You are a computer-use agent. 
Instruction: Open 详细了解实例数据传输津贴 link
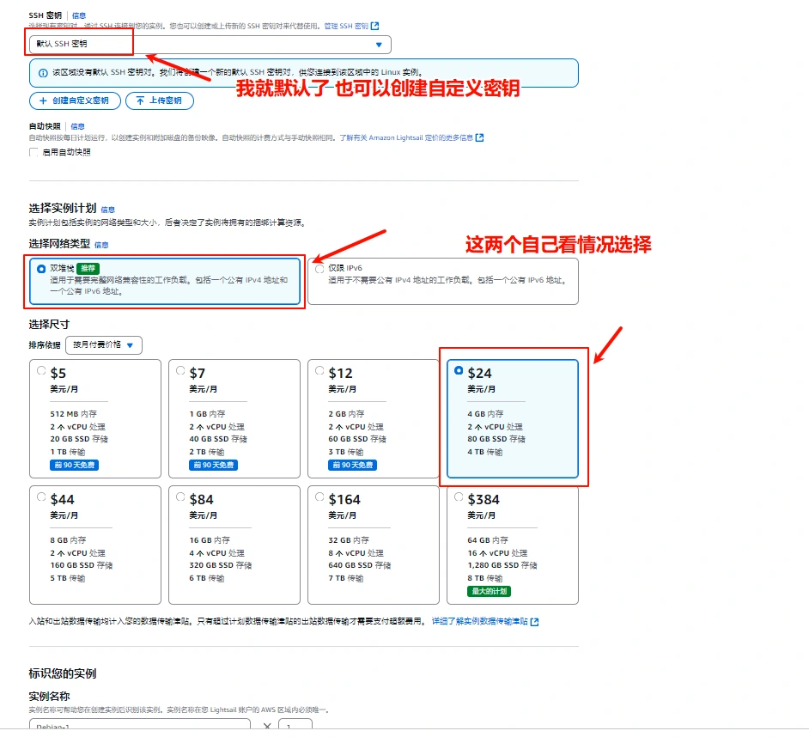478,622
